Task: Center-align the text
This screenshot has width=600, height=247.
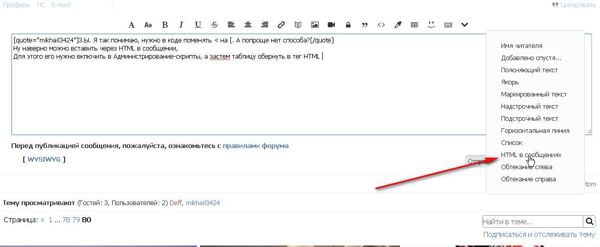Action: (248, 25)
